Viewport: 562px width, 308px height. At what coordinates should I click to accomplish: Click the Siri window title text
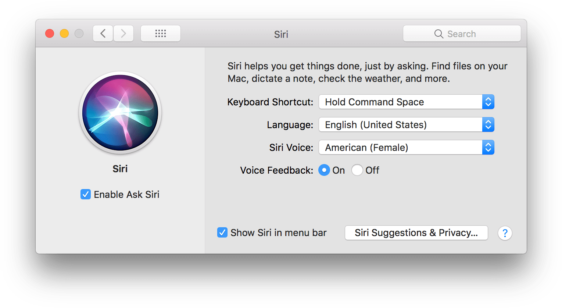click(281, 35)
